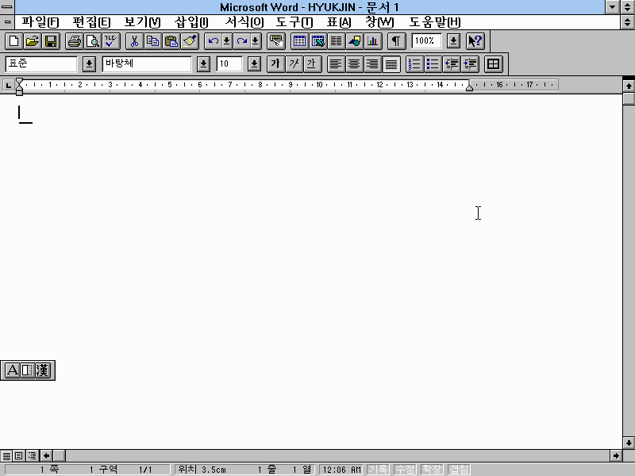Viewport: 635px width, 476px height.
Task: Increase the paragraph indent
Action: (470, 64)
